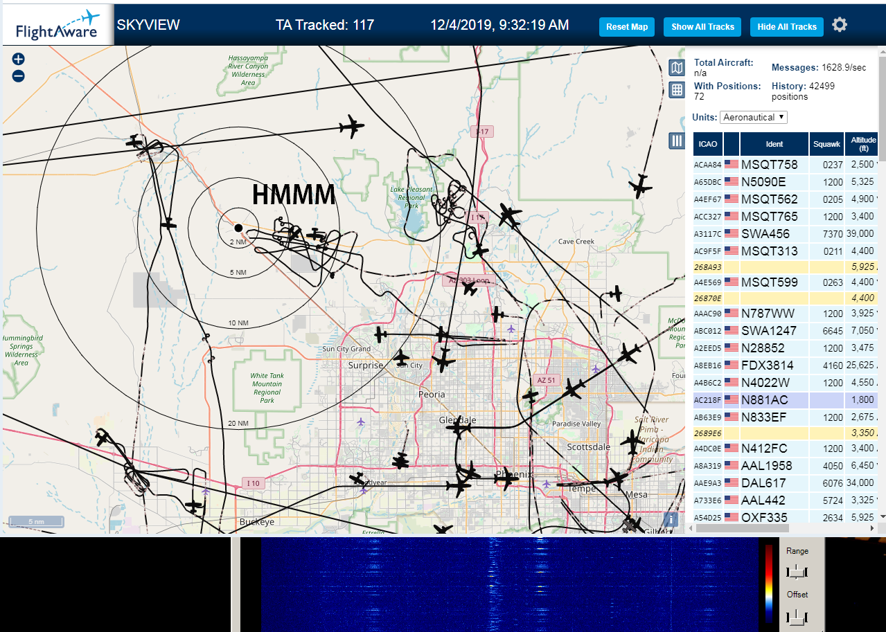Click the FlightAware logo

click(x=57, y=25)
